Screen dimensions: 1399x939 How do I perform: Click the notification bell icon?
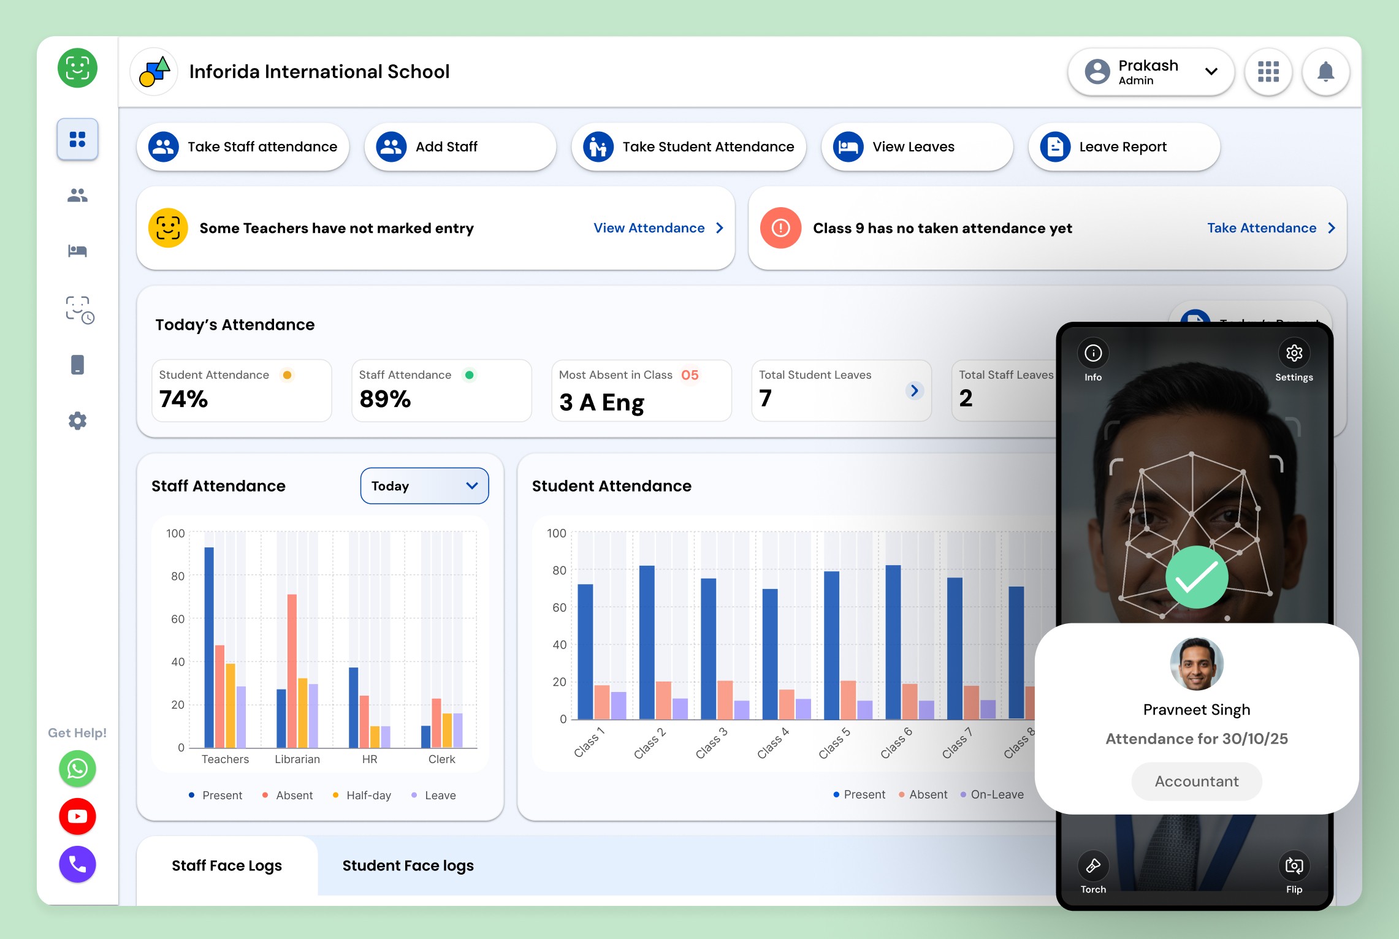pyautogui.click(x=1325, y=72)
